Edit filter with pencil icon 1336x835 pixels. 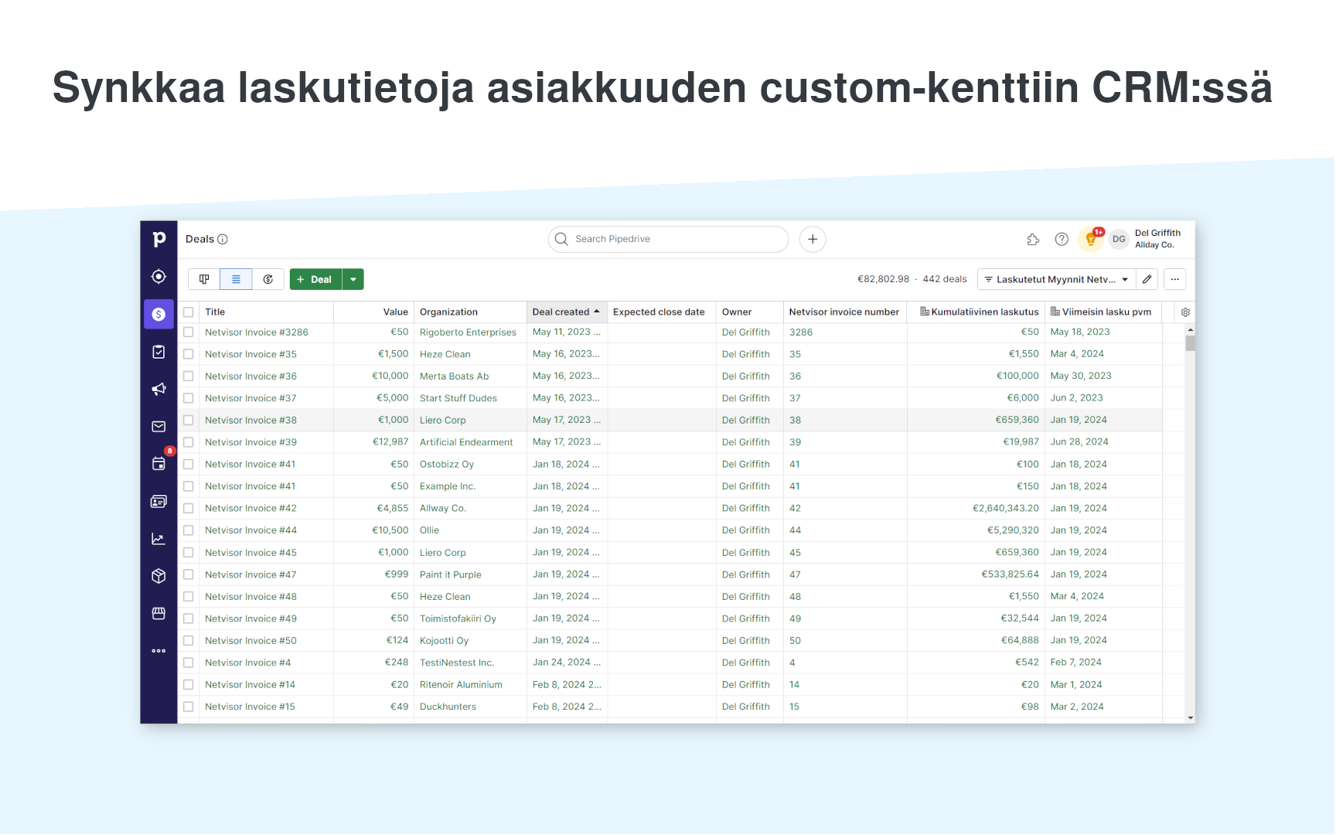pos(1147,279)
